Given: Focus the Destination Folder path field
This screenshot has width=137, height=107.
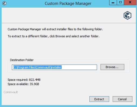Looking at the screenshot, I should (54, 67).
